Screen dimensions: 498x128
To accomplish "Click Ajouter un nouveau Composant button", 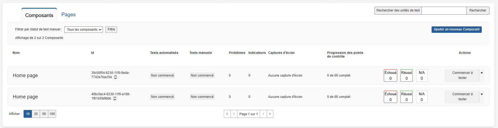I will click(x=456, y=30).
